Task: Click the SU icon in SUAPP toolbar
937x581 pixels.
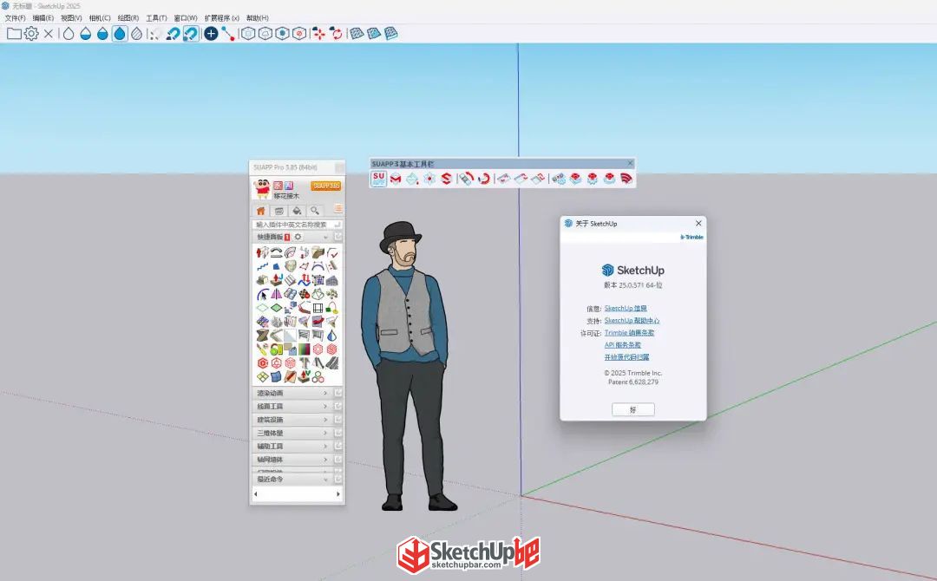Action: pos(379,179)
